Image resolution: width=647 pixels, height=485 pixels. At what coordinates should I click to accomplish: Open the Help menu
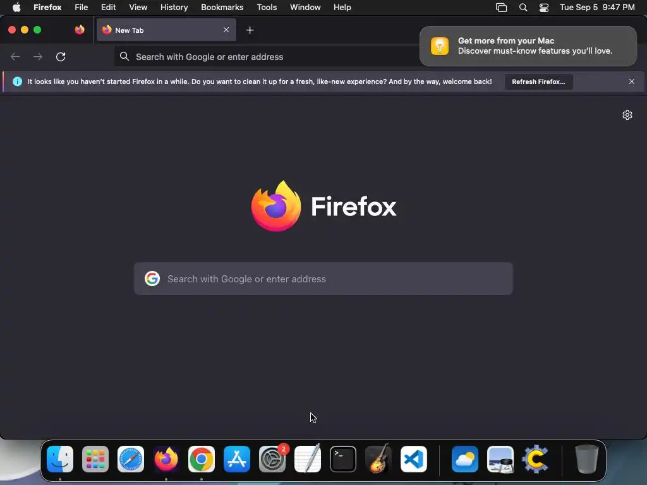coord(342,8)
